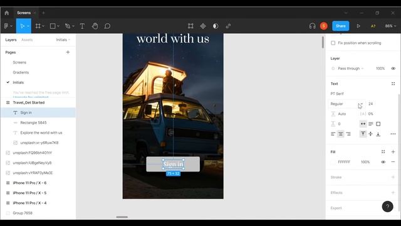The width and height of the screenshot is (401, 226).
Task: Select the Text tool
Action: 82,26
